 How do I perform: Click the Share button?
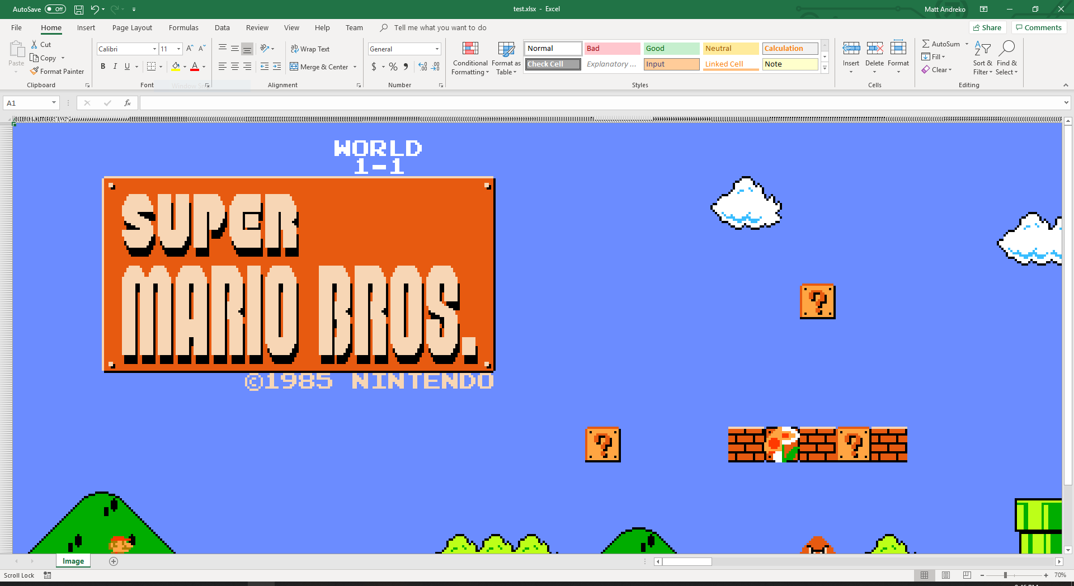[x=988, y=27]
